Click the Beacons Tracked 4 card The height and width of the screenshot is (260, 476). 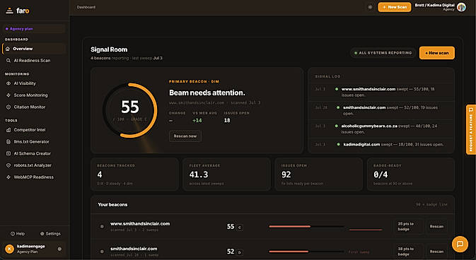click(134, 175)
